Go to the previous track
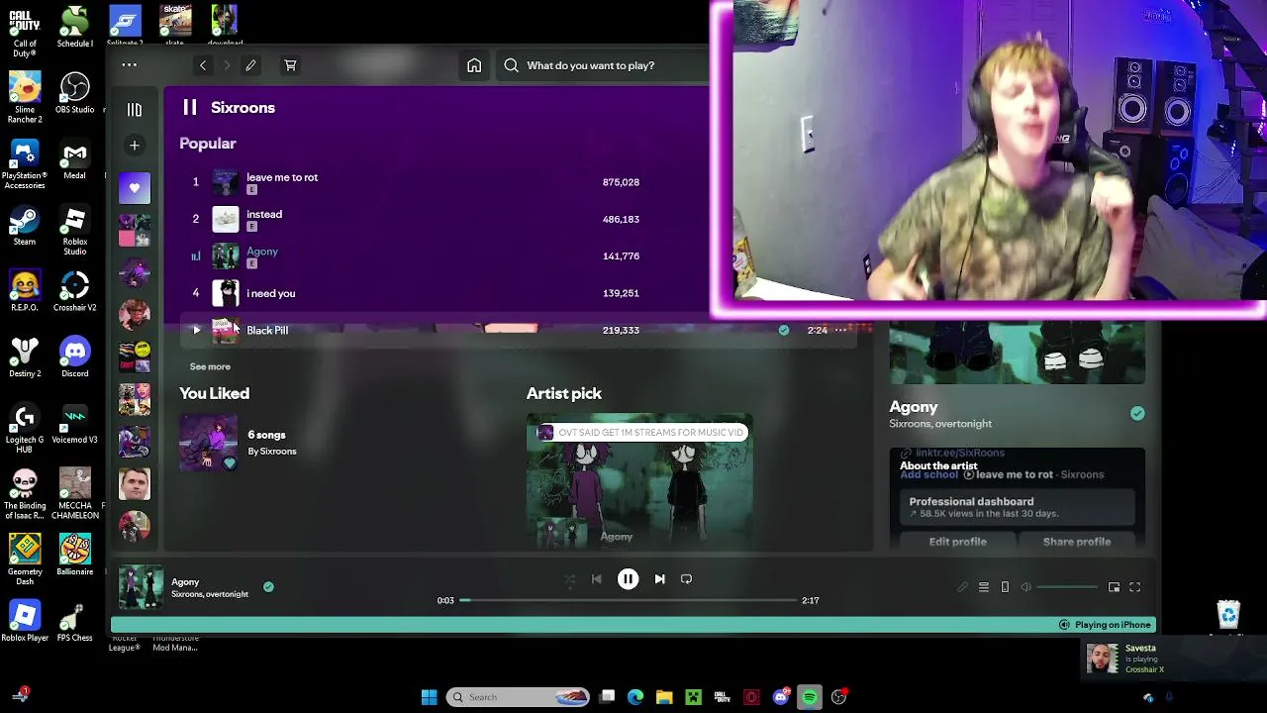This screenshot has height=713, width=1267. click(596, 579)
